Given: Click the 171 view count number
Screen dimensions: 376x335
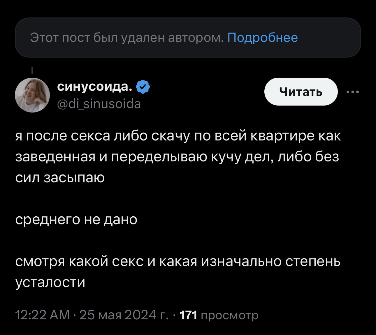Looking at the screenshot, I should (189, 315).
